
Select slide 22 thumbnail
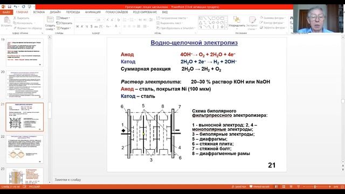coord(25,149)
